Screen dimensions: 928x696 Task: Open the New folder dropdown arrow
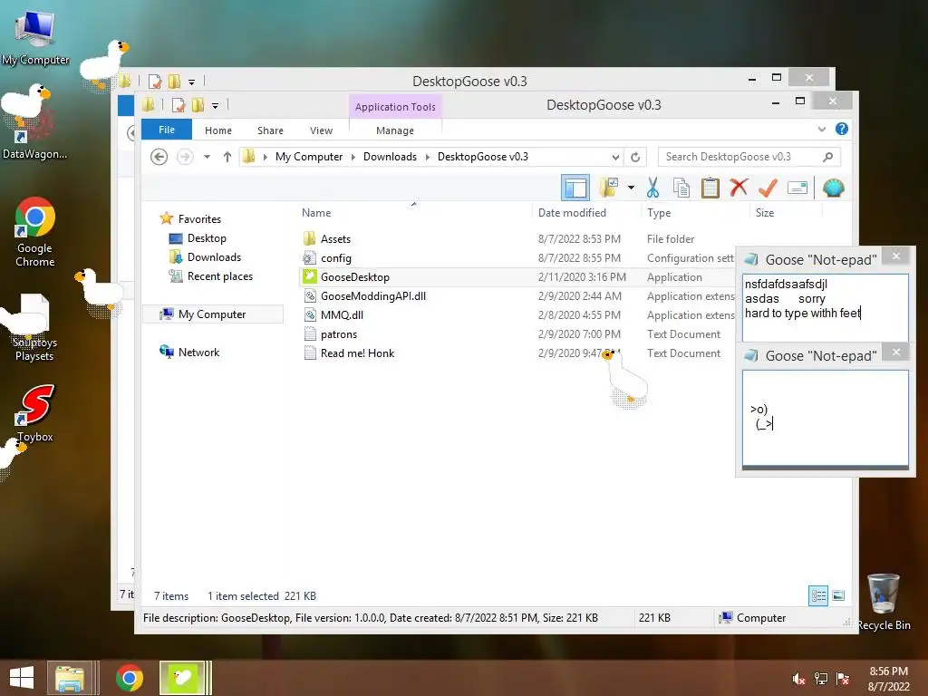pyautogui.click(x=631, y=188)
